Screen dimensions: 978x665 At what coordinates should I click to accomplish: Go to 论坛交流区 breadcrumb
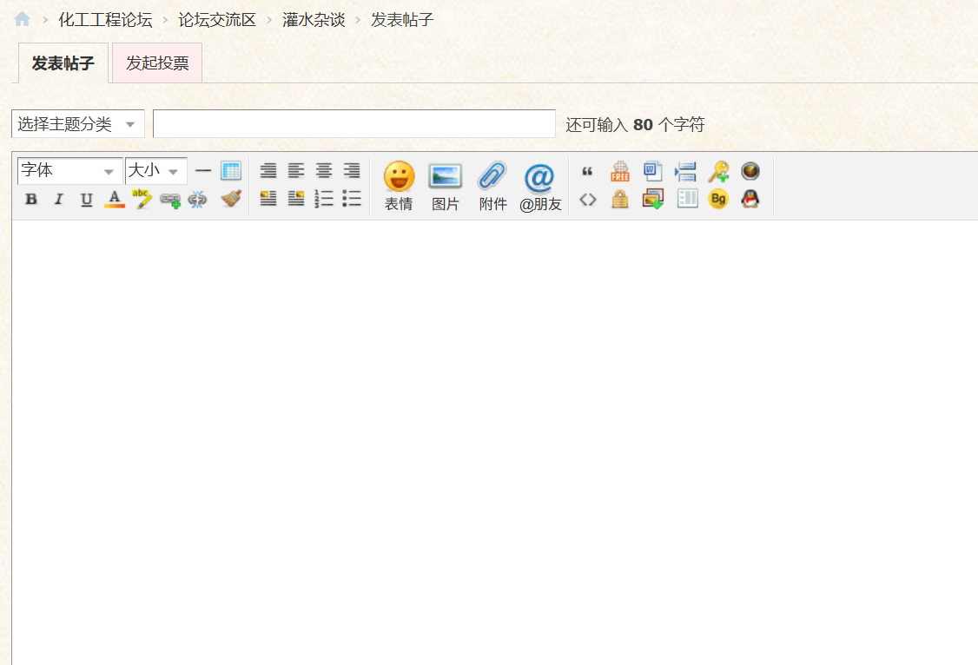tap(217, 20)
